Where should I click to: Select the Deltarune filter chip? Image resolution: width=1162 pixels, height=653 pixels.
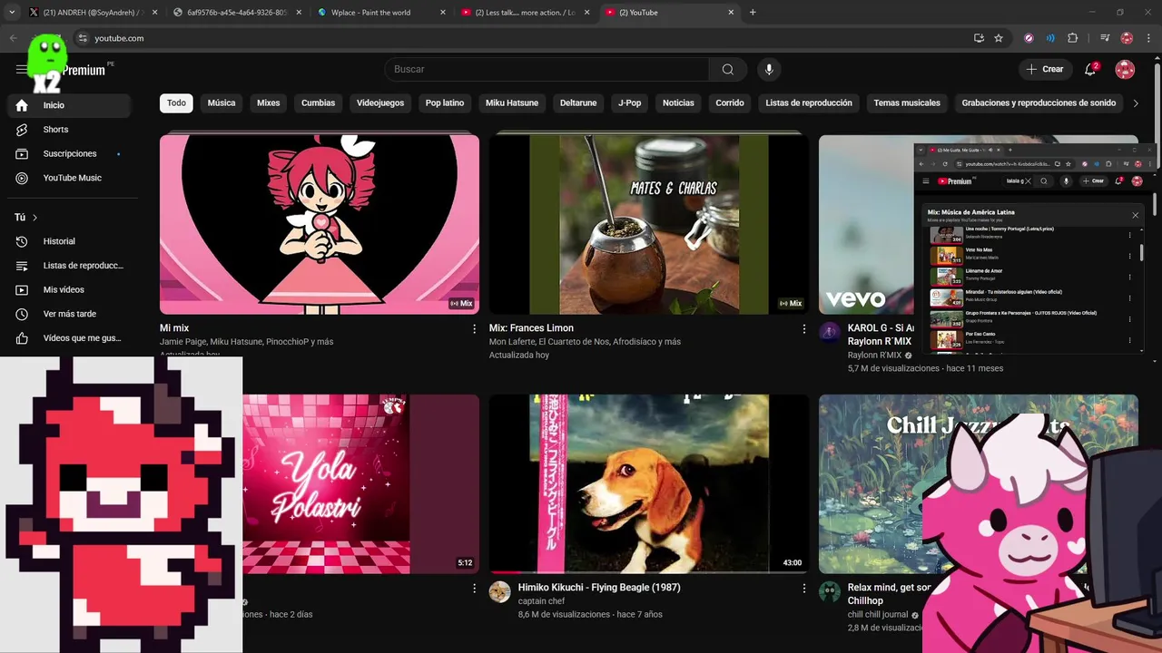pyautogui.click(x=578, y=103)
